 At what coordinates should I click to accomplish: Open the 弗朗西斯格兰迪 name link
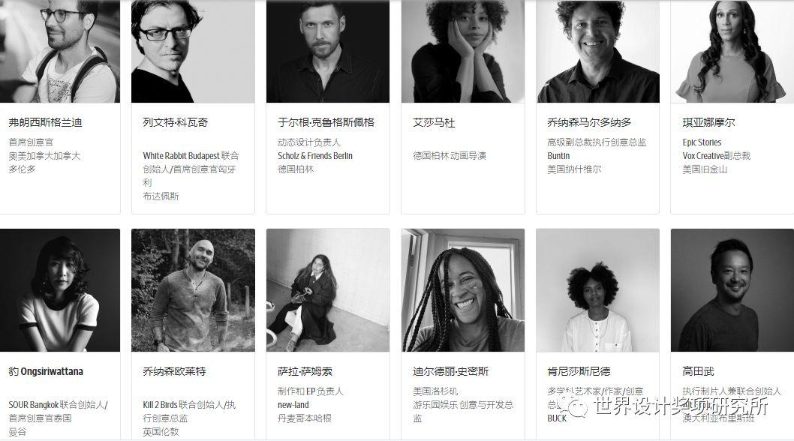pos(45,122)
